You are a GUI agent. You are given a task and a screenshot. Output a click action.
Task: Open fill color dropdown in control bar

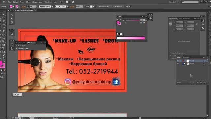[x=13, y=7]
